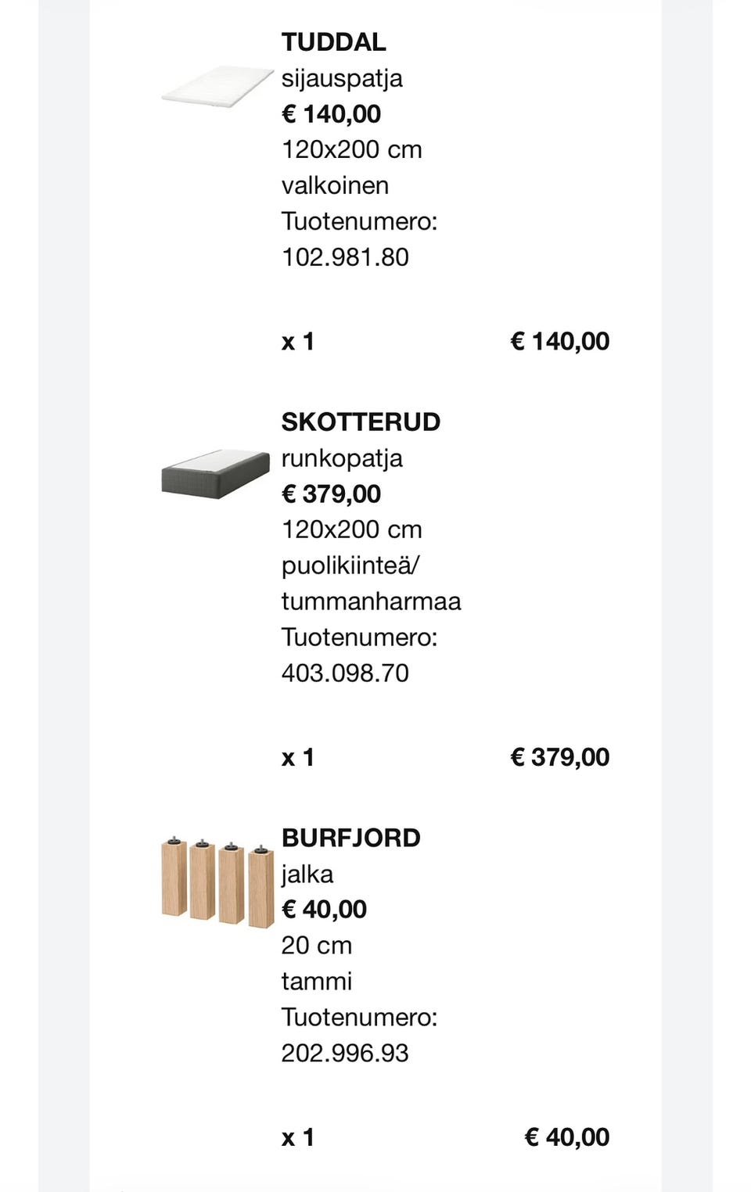Open the BURFJORD product title
This screenshot has height=1192, width=751.
tap(350, 838)
